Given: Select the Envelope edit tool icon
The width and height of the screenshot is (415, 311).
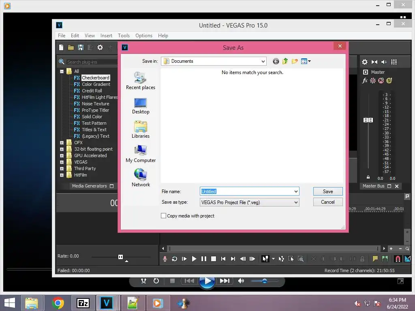Looking at the screenshot, I should coord(281,259).
